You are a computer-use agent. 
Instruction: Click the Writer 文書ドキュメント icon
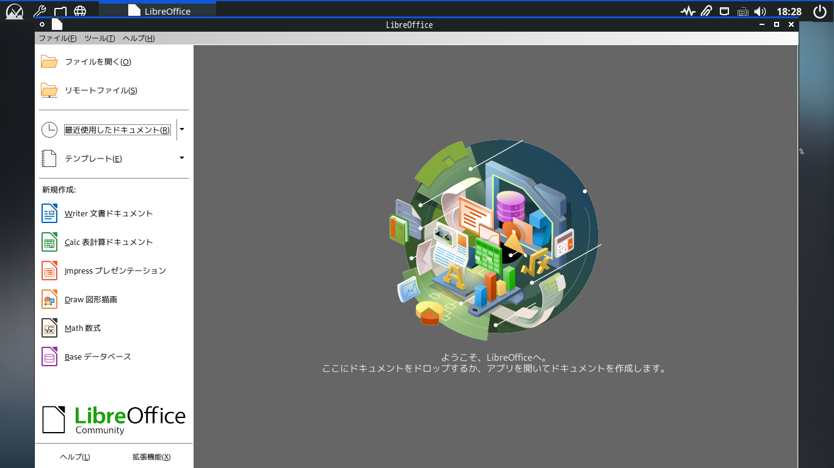point(49,213)
